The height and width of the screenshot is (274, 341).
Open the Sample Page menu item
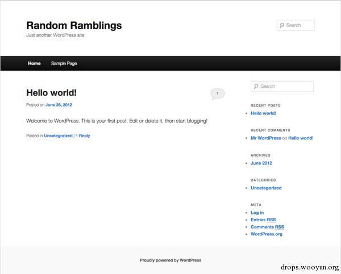tap(64, 64)
